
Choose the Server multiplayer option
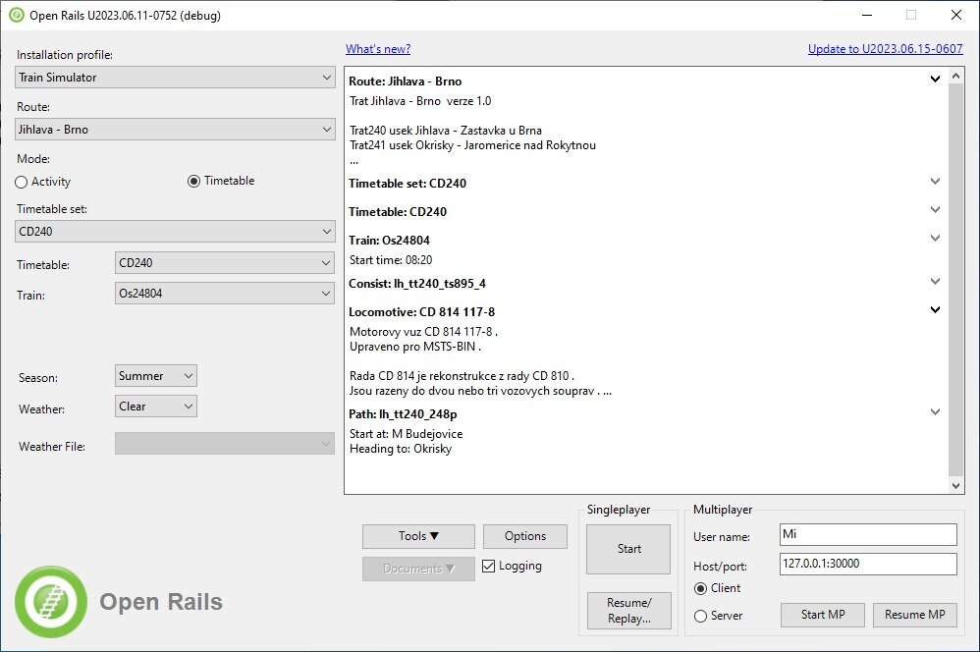click(700, 616)
